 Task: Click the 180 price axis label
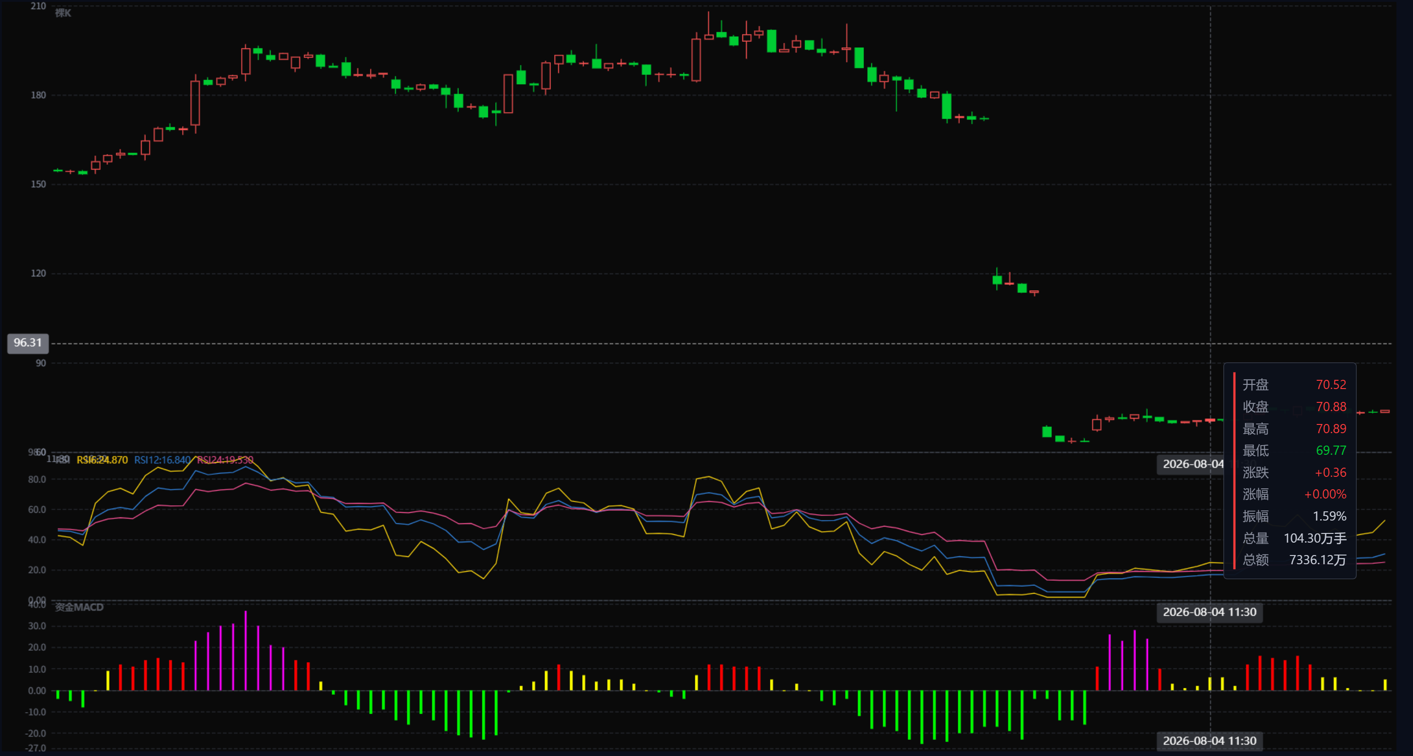[x=38, y=95]
